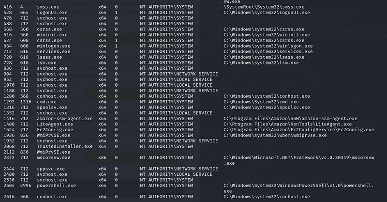This screenshot has width=387, height=202.
Task: Select the x86 architecture value
Action: [x=103, y=157]
